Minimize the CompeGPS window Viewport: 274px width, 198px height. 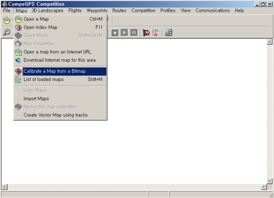tap(257, 4)
